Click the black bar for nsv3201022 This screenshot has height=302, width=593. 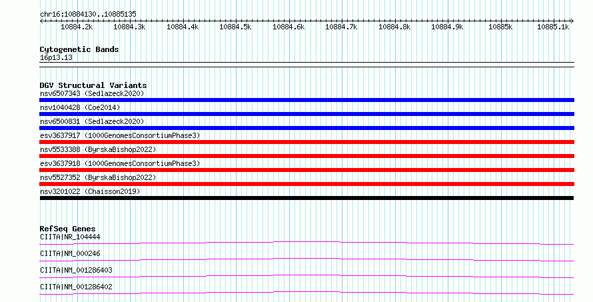coord(306,198)
